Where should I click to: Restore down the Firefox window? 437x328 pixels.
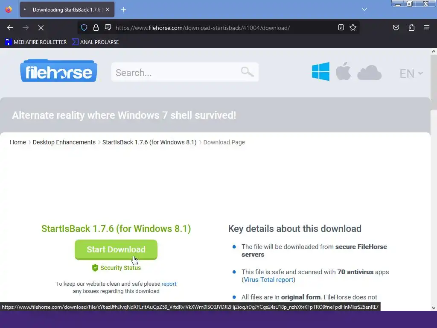tap(409, 4)
